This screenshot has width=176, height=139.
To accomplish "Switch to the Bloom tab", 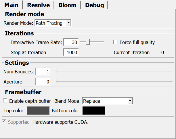I will tap(67, 5).
